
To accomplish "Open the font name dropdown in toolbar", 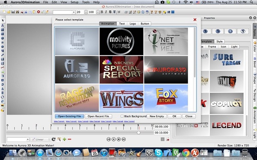I will pos(64,12).
